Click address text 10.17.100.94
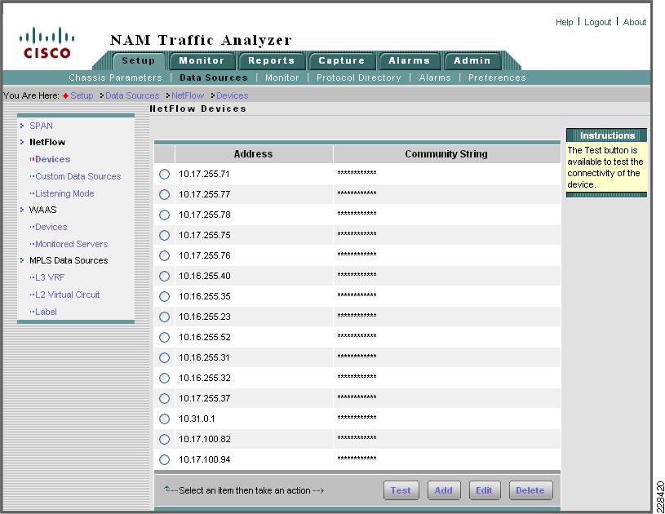Image resolution: width=665 pixels, height=514 pixels. click(x=205, y=459)
